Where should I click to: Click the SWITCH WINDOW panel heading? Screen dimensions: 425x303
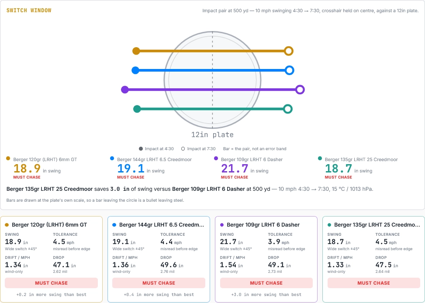[x=29, y=10]
